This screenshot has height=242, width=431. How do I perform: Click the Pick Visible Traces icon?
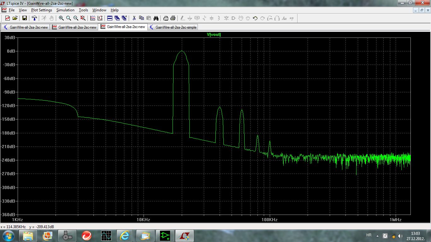coord(93,18)
